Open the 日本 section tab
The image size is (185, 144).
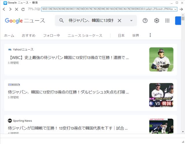pyautogui.click(x=121, y=35)
